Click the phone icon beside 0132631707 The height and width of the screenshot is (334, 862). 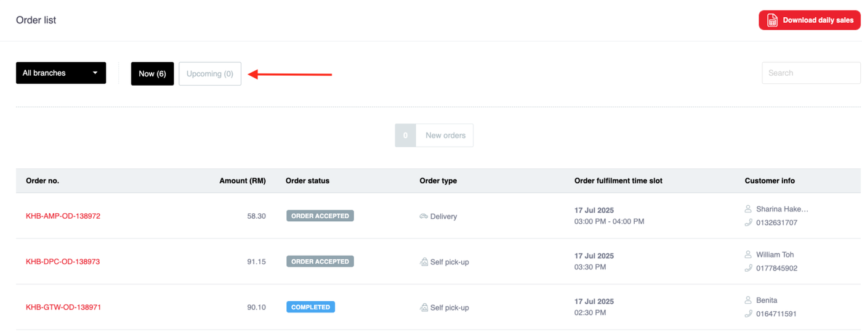click(748, 222)
